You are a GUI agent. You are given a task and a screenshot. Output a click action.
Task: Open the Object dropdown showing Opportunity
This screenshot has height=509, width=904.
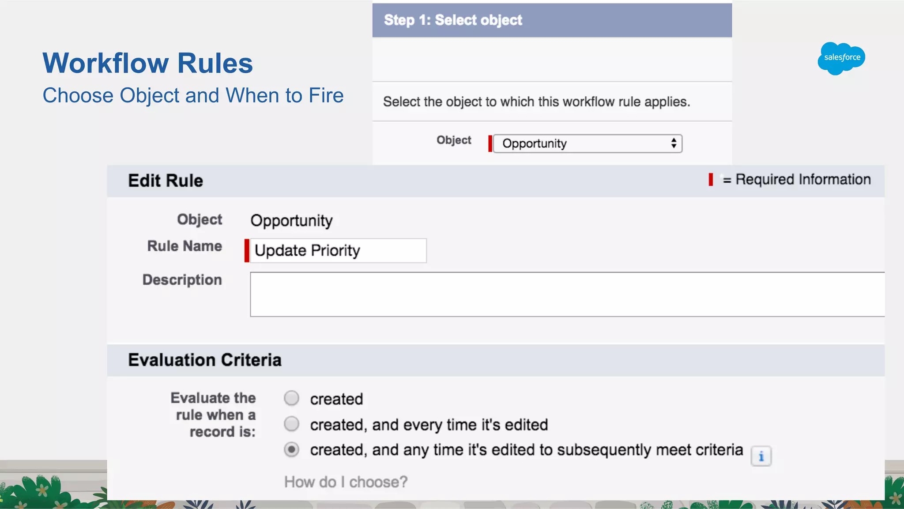tap(588, 143)
